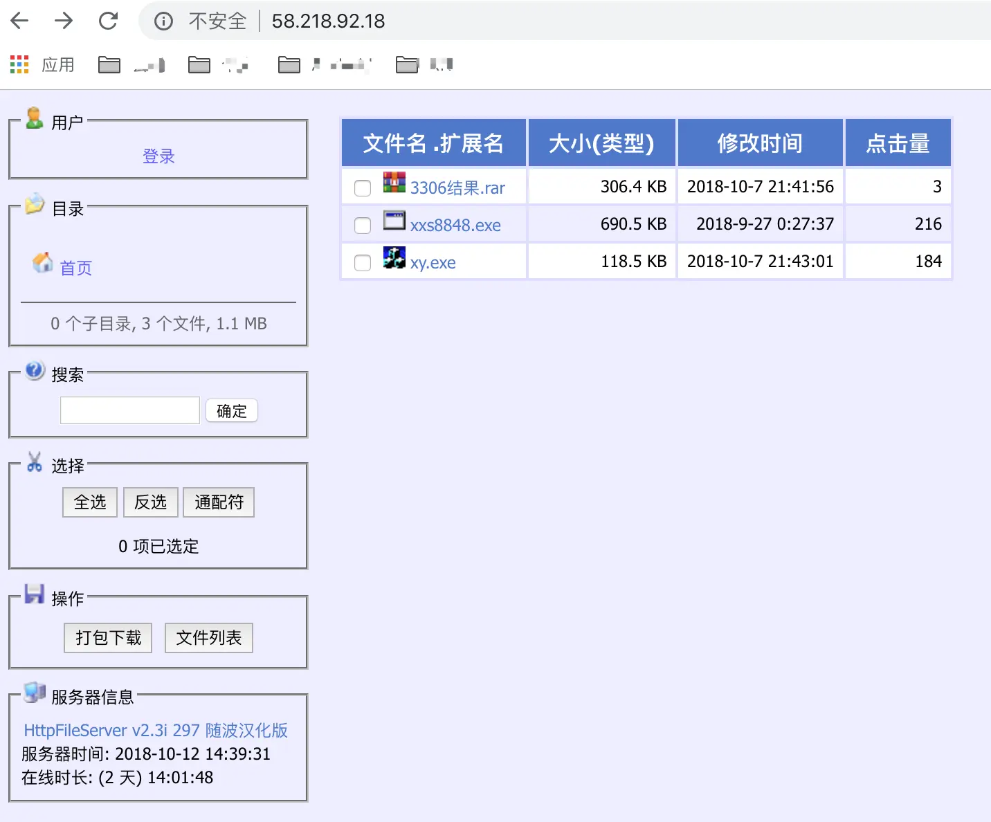Click the exe window icon for xxs8848.exe
Screen dimensions: 991x822
point(394,220)
